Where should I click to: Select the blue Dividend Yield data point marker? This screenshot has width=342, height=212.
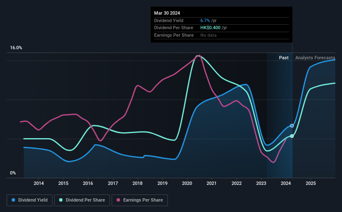292,126
